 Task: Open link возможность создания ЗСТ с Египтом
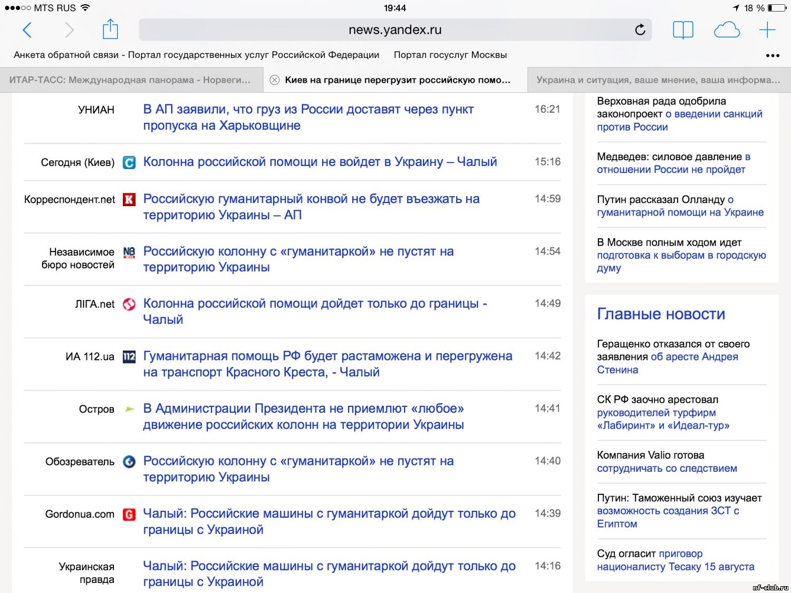(x=668, y=517)
